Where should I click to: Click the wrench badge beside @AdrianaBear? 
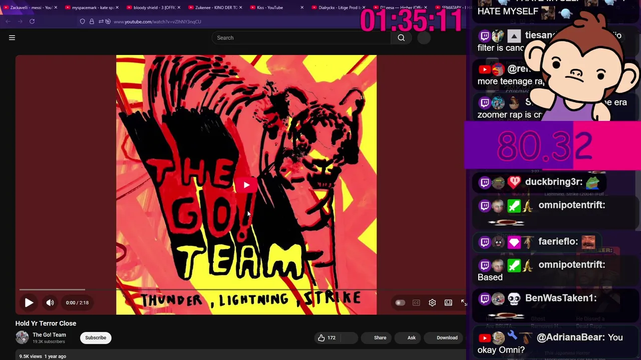pyautogui.click(x=512, y=336)
